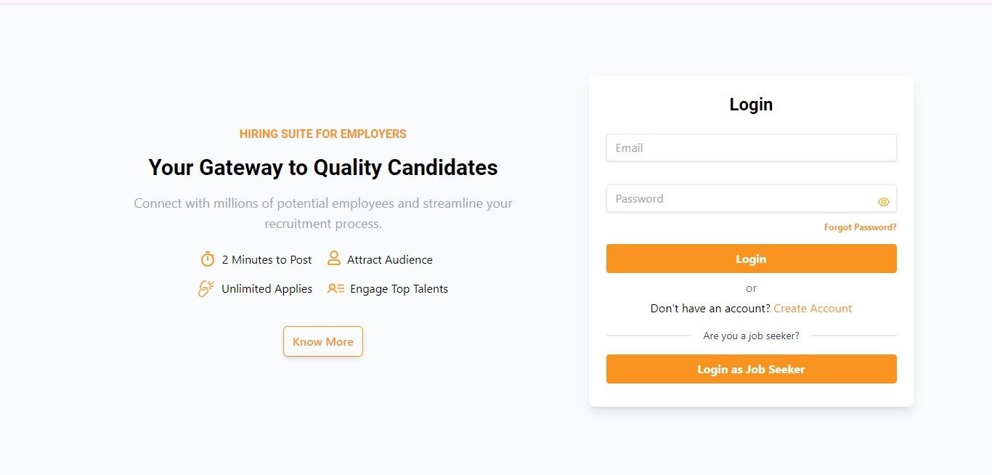Open the Know More button
Image resolution: width=992 pixels, height=475 pixels.
(x=323, y=341)
